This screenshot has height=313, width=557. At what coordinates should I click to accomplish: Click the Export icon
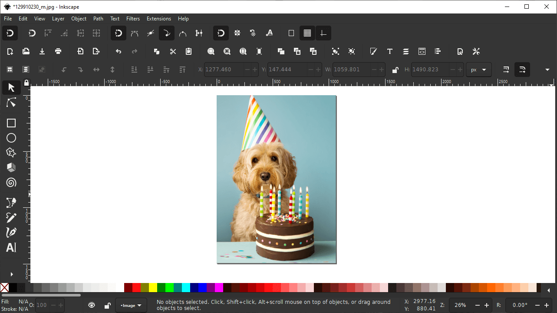pos(96,51)
